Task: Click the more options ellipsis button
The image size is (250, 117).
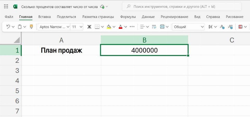Action: [x=132, y=27]
